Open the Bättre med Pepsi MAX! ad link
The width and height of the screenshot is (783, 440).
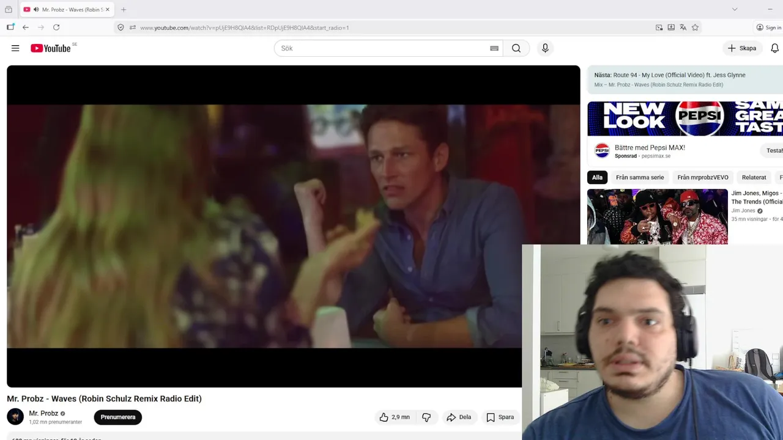pyautogui.click(x=650, y=147)
